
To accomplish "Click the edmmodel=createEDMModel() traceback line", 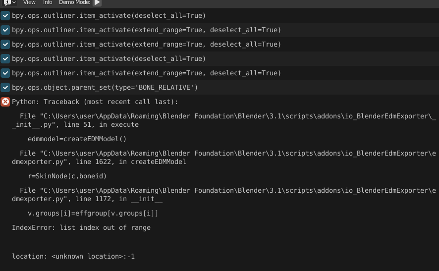I will (x=77, y=139).
